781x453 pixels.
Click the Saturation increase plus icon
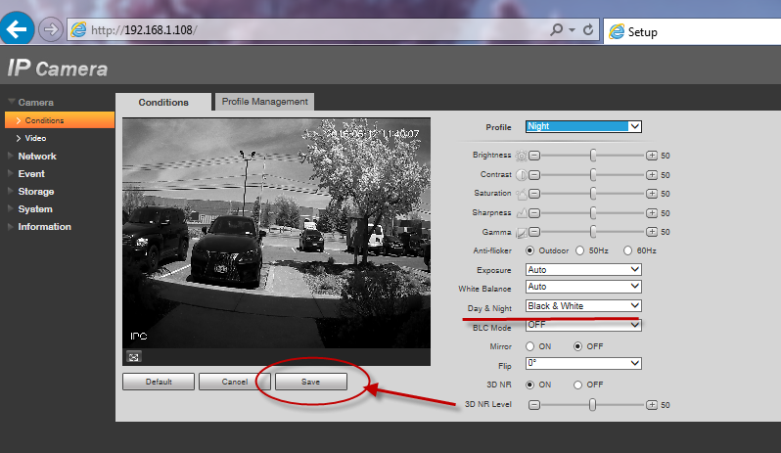pos(652,194)
